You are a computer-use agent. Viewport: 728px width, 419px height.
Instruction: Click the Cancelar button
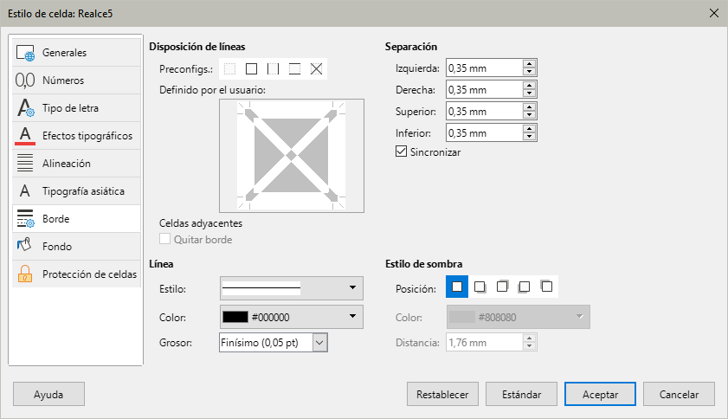click(x=679, y=394)
